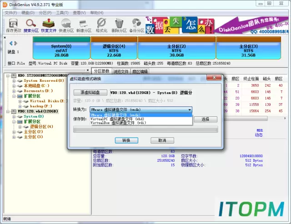The width and height of the screenshot is (291, 224).
Task: Expand the local disk (C:) tree node
Action: [14, 86]
